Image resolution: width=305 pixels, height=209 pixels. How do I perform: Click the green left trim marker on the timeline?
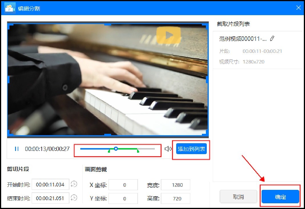pos(109,151)
